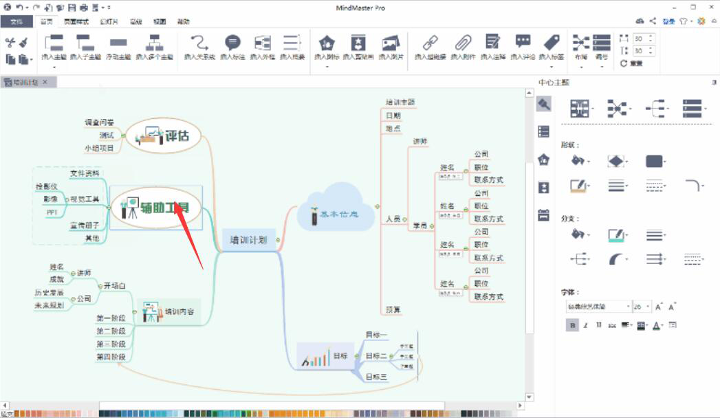
Task: Open the branch arrow style dropdown
Action: (x=656, y=259)
